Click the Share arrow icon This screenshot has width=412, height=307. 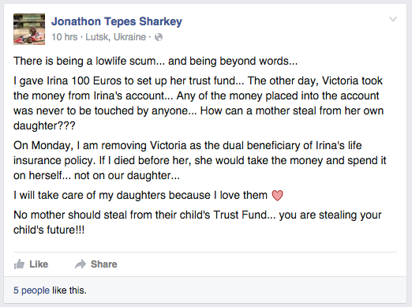click(81, 264)
